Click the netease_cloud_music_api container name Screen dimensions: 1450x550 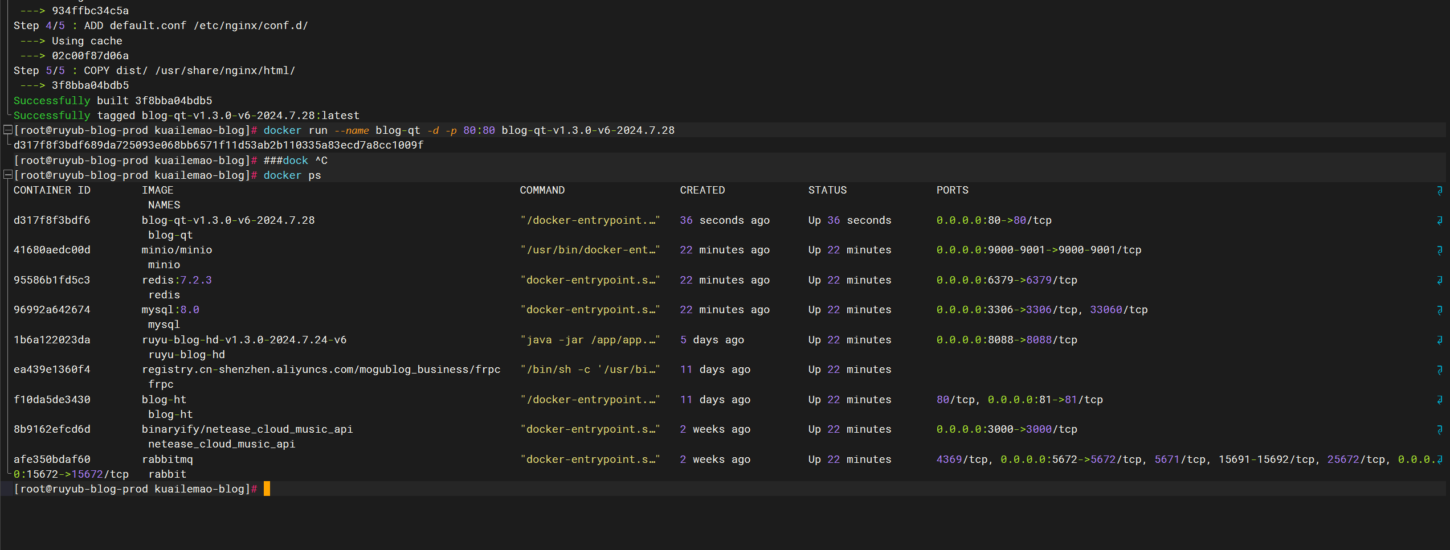click(x=222, y=444)
